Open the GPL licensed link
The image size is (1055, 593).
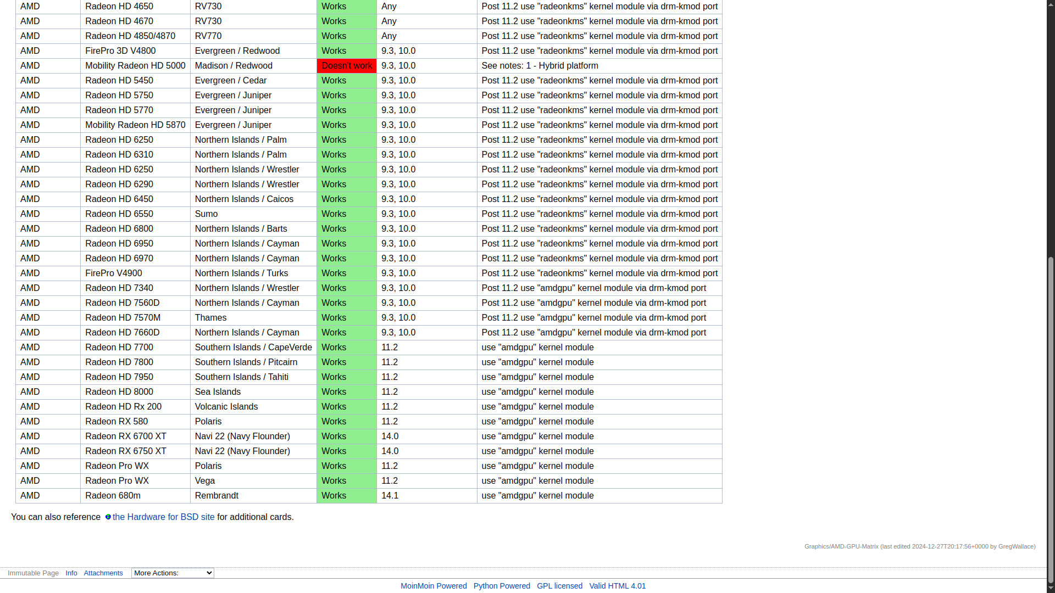pos(559,586)
